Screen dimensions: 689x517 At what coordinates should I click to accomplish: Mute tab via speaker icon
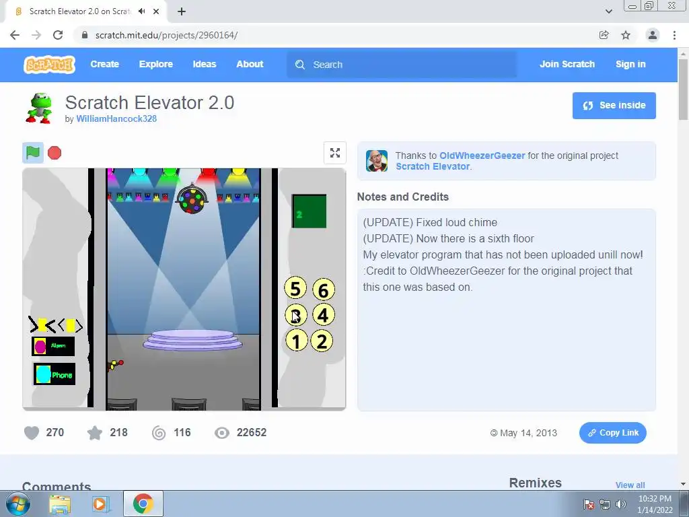click(x=141, y=11)
